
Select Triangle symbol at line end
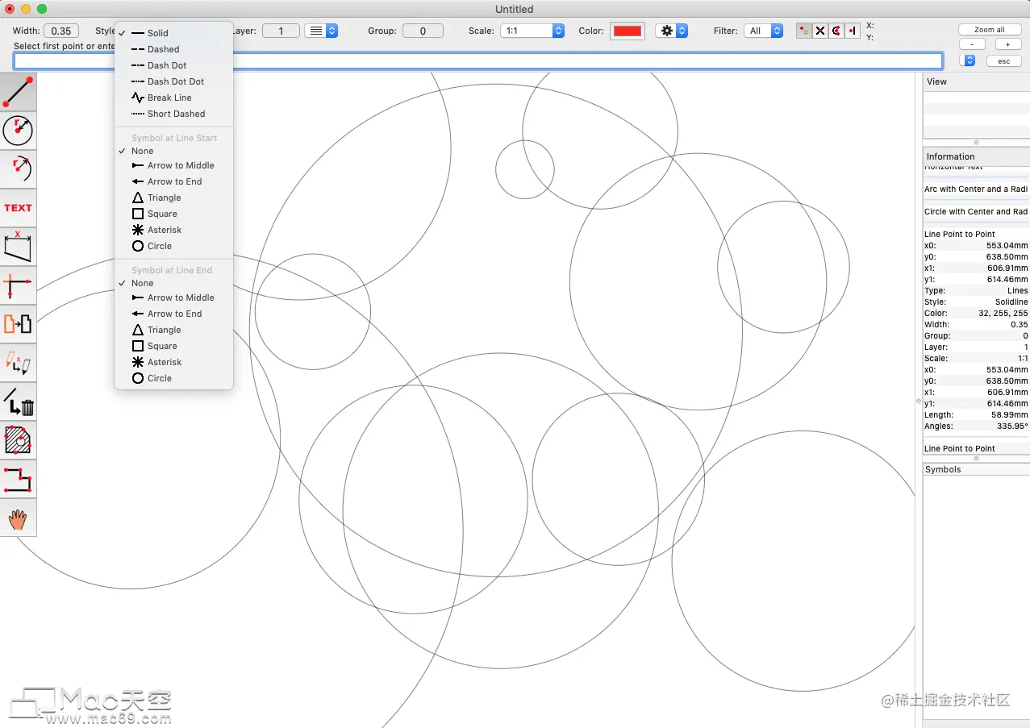tap(173, 330)
